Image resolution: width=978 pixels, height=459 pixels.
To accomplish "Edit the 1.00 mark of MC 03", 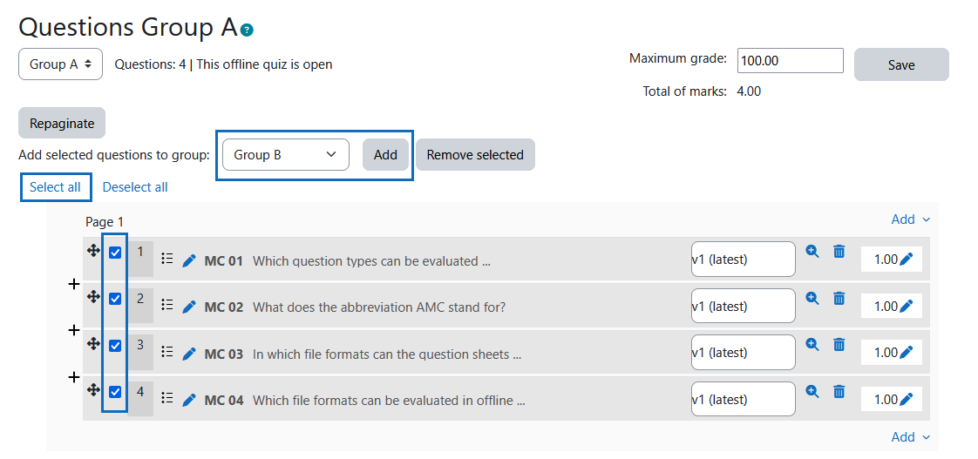I will [907, 353].
